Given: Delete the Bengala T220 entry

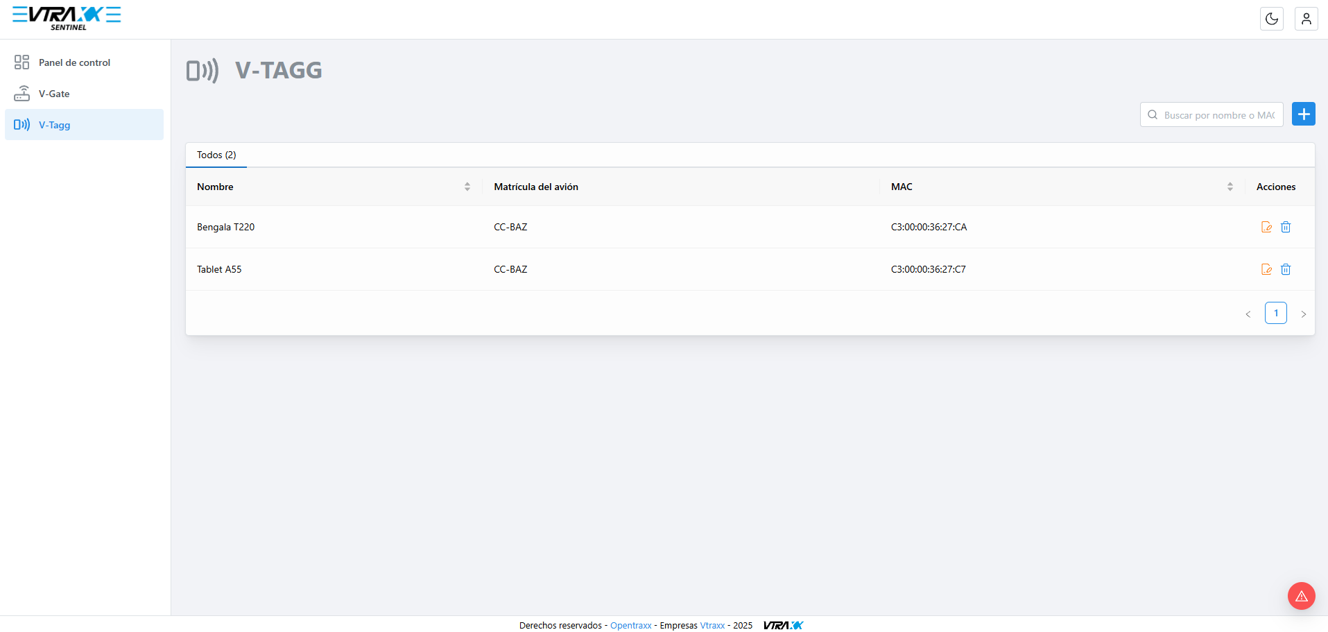Looking at the screenshot, I should point(1286,227).
